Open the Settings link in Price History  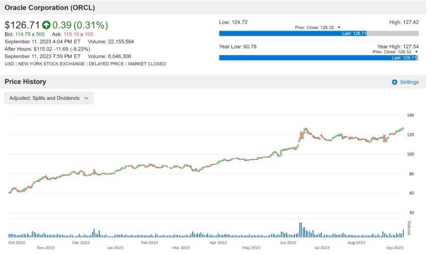[x=409, y=82]
